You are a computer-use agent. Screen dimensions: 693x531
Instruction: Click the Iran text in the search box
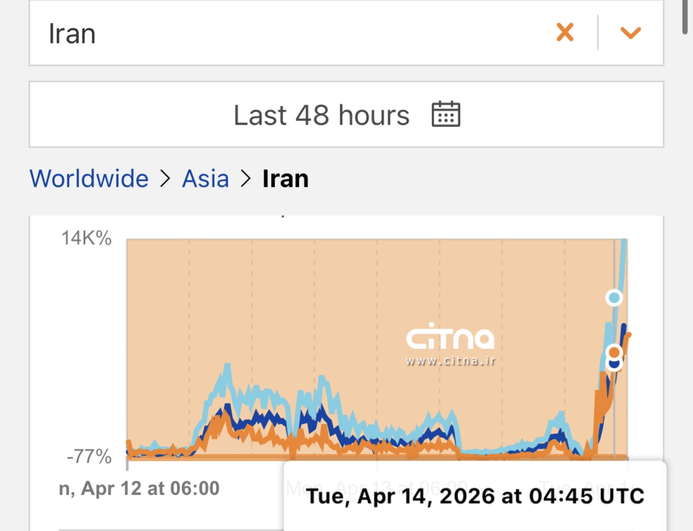[x=72, y=34]
